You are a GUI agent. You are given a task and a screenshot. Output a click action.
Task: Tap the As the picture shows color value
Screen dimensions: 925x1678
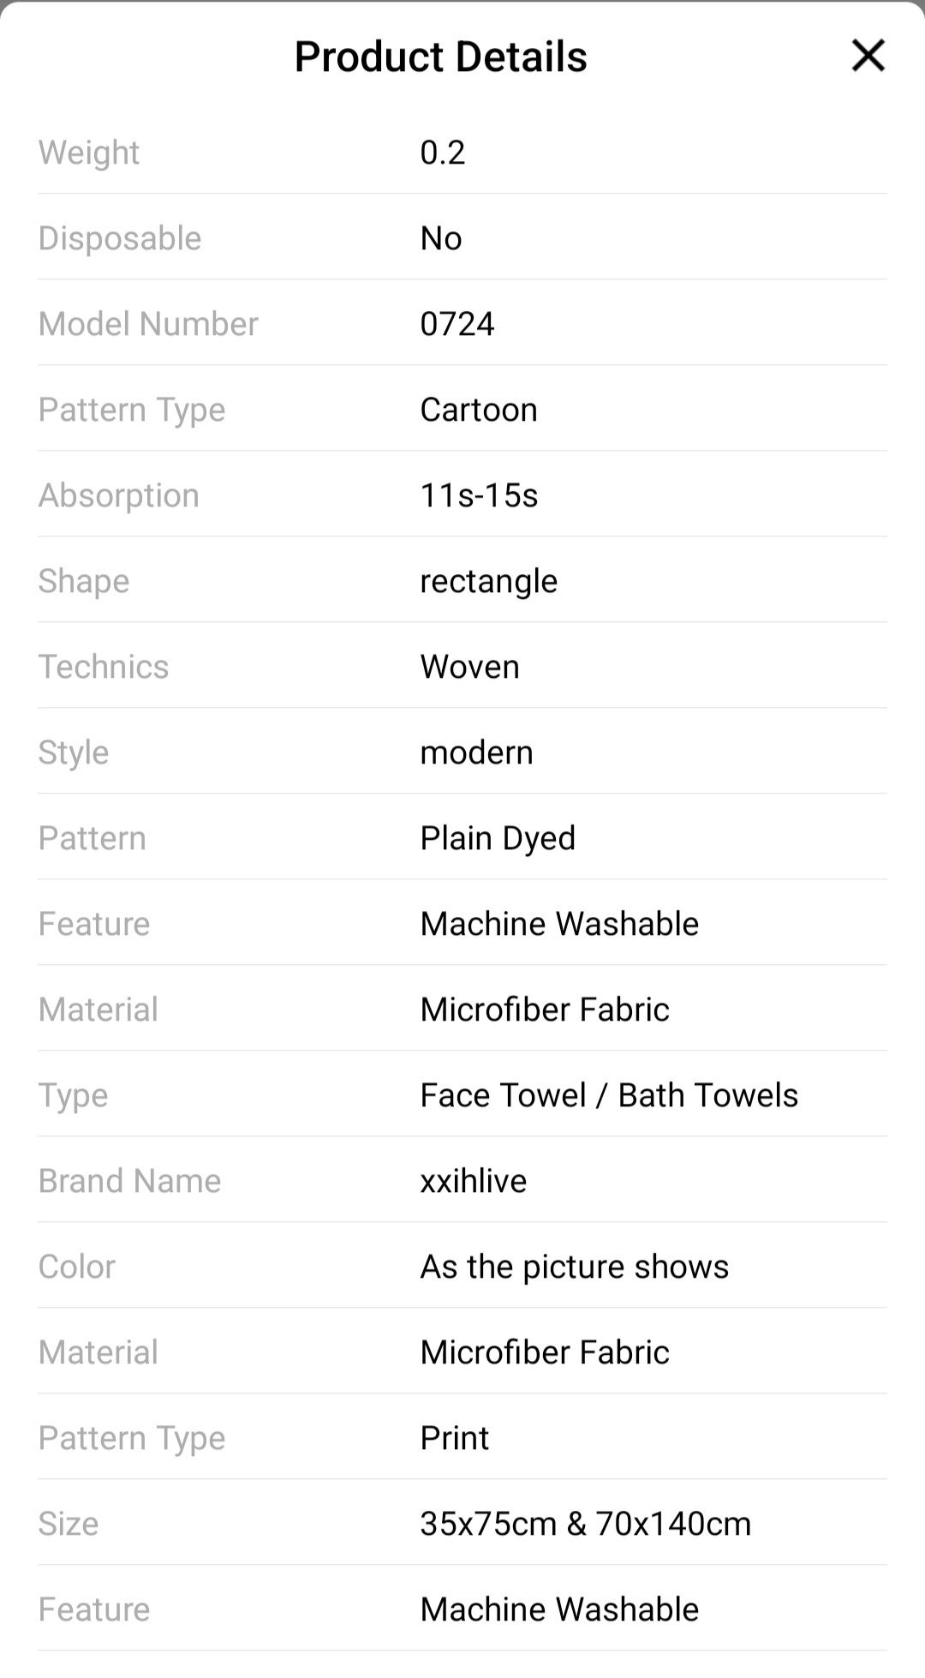[575, 1267]
